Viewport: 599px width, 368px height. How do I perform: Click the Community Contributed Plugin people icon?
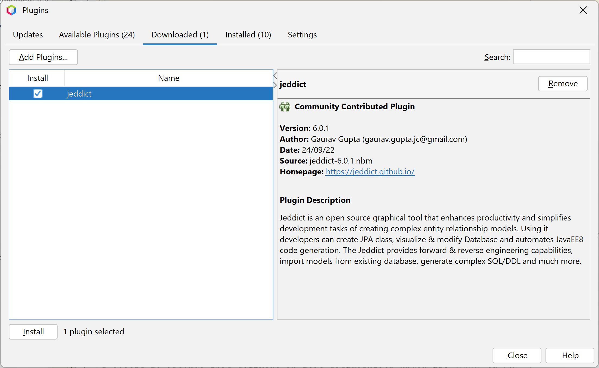(x=285, y=107)
